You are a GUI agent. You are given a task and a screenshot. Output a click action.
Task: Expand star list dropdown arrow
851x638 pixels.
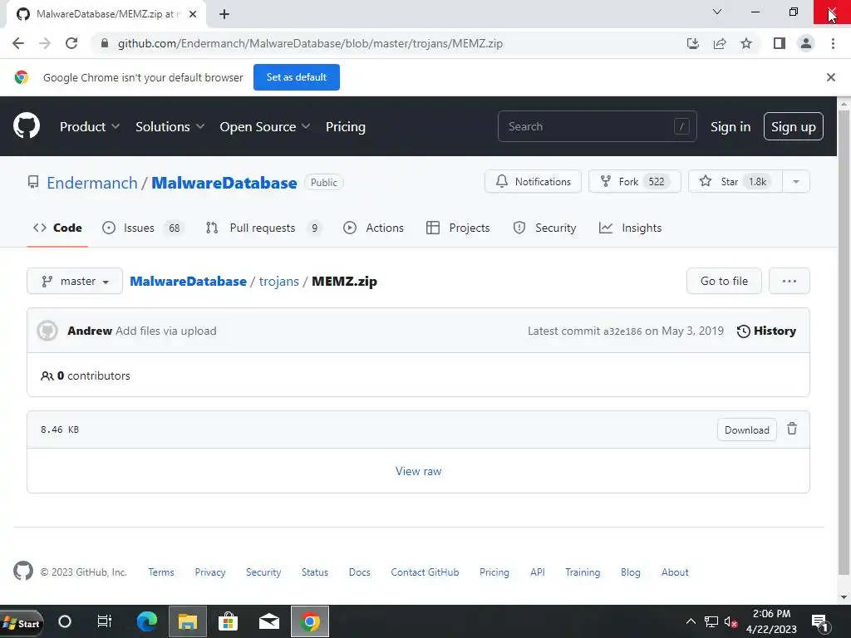tap(796, 182)
